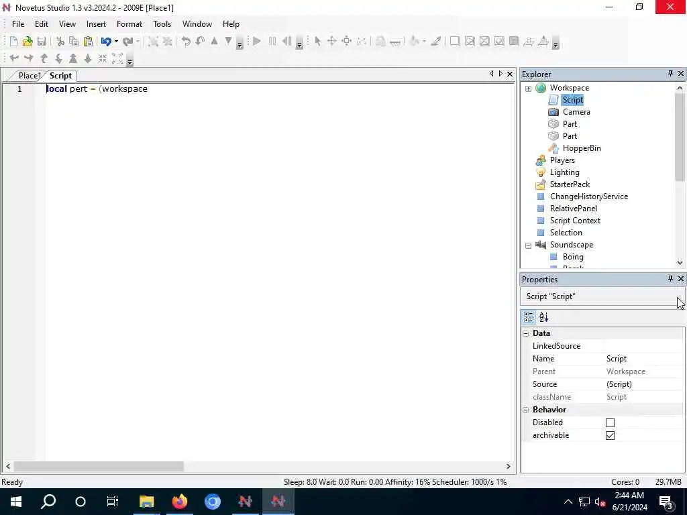
Task: Open the Script "Script" object selector dropdown
Action: 603,296
